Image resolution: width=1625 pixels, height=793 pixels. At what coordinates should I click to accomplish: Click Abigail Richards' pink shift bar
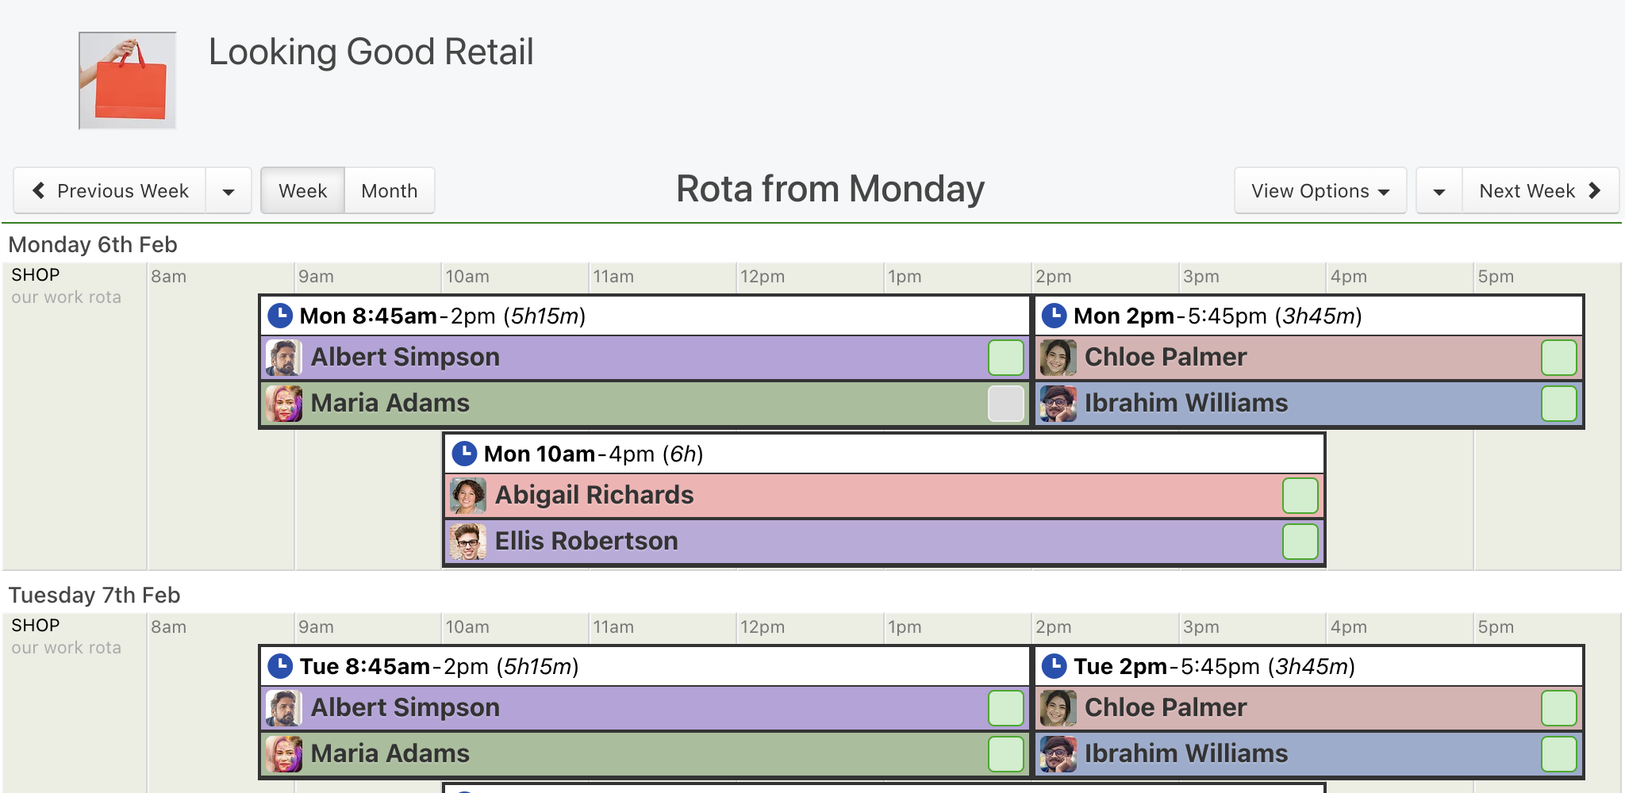(x=884, y=496)
